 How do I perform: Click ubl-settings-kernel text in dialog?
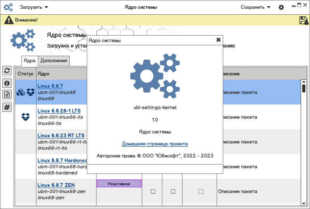[155, 108]
